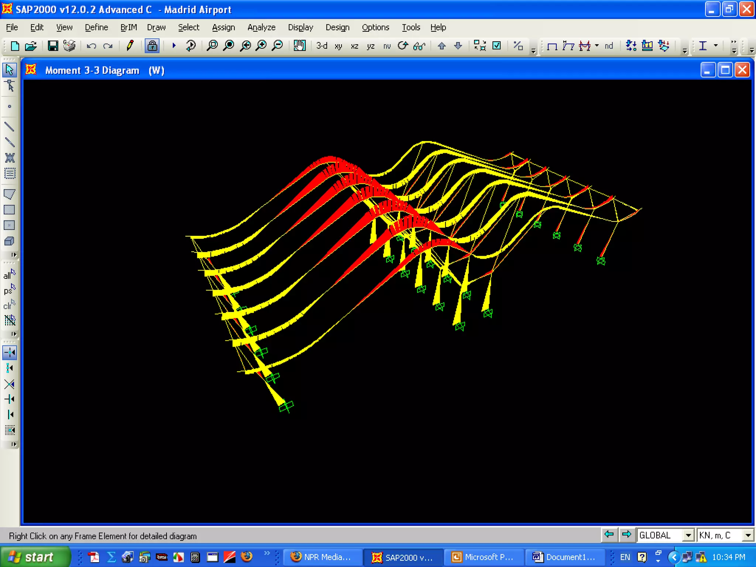756x567 pixels.
Task: Click the Rotate 3D View icon
Action: (x=403, y=46)
